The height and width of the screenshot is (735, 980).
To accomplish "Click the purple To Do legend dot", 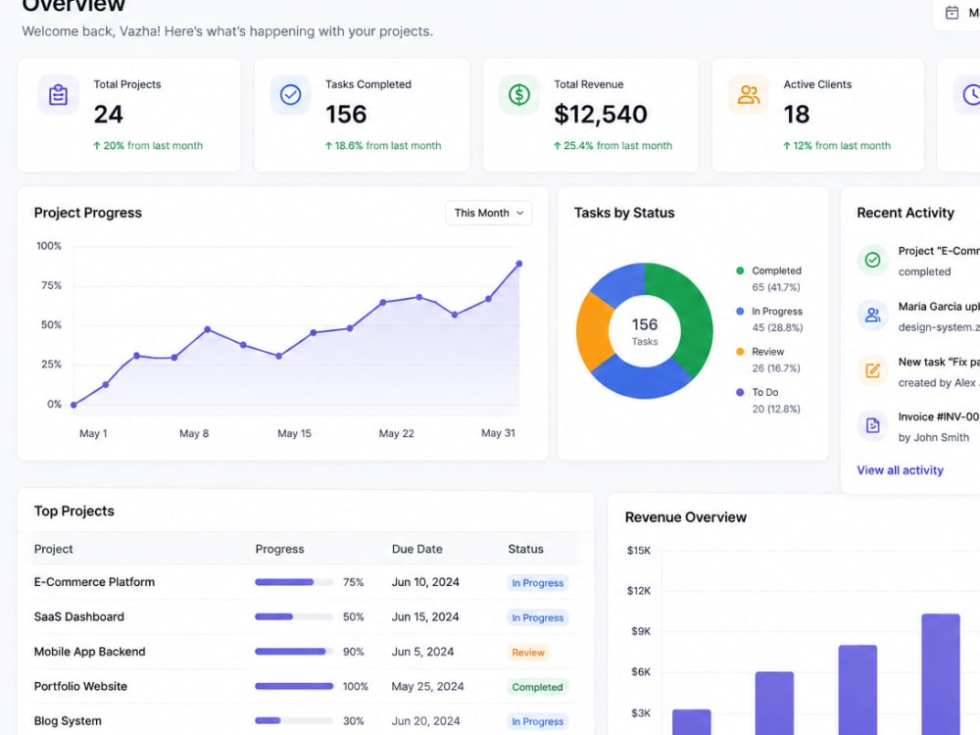I will [740, 393].
